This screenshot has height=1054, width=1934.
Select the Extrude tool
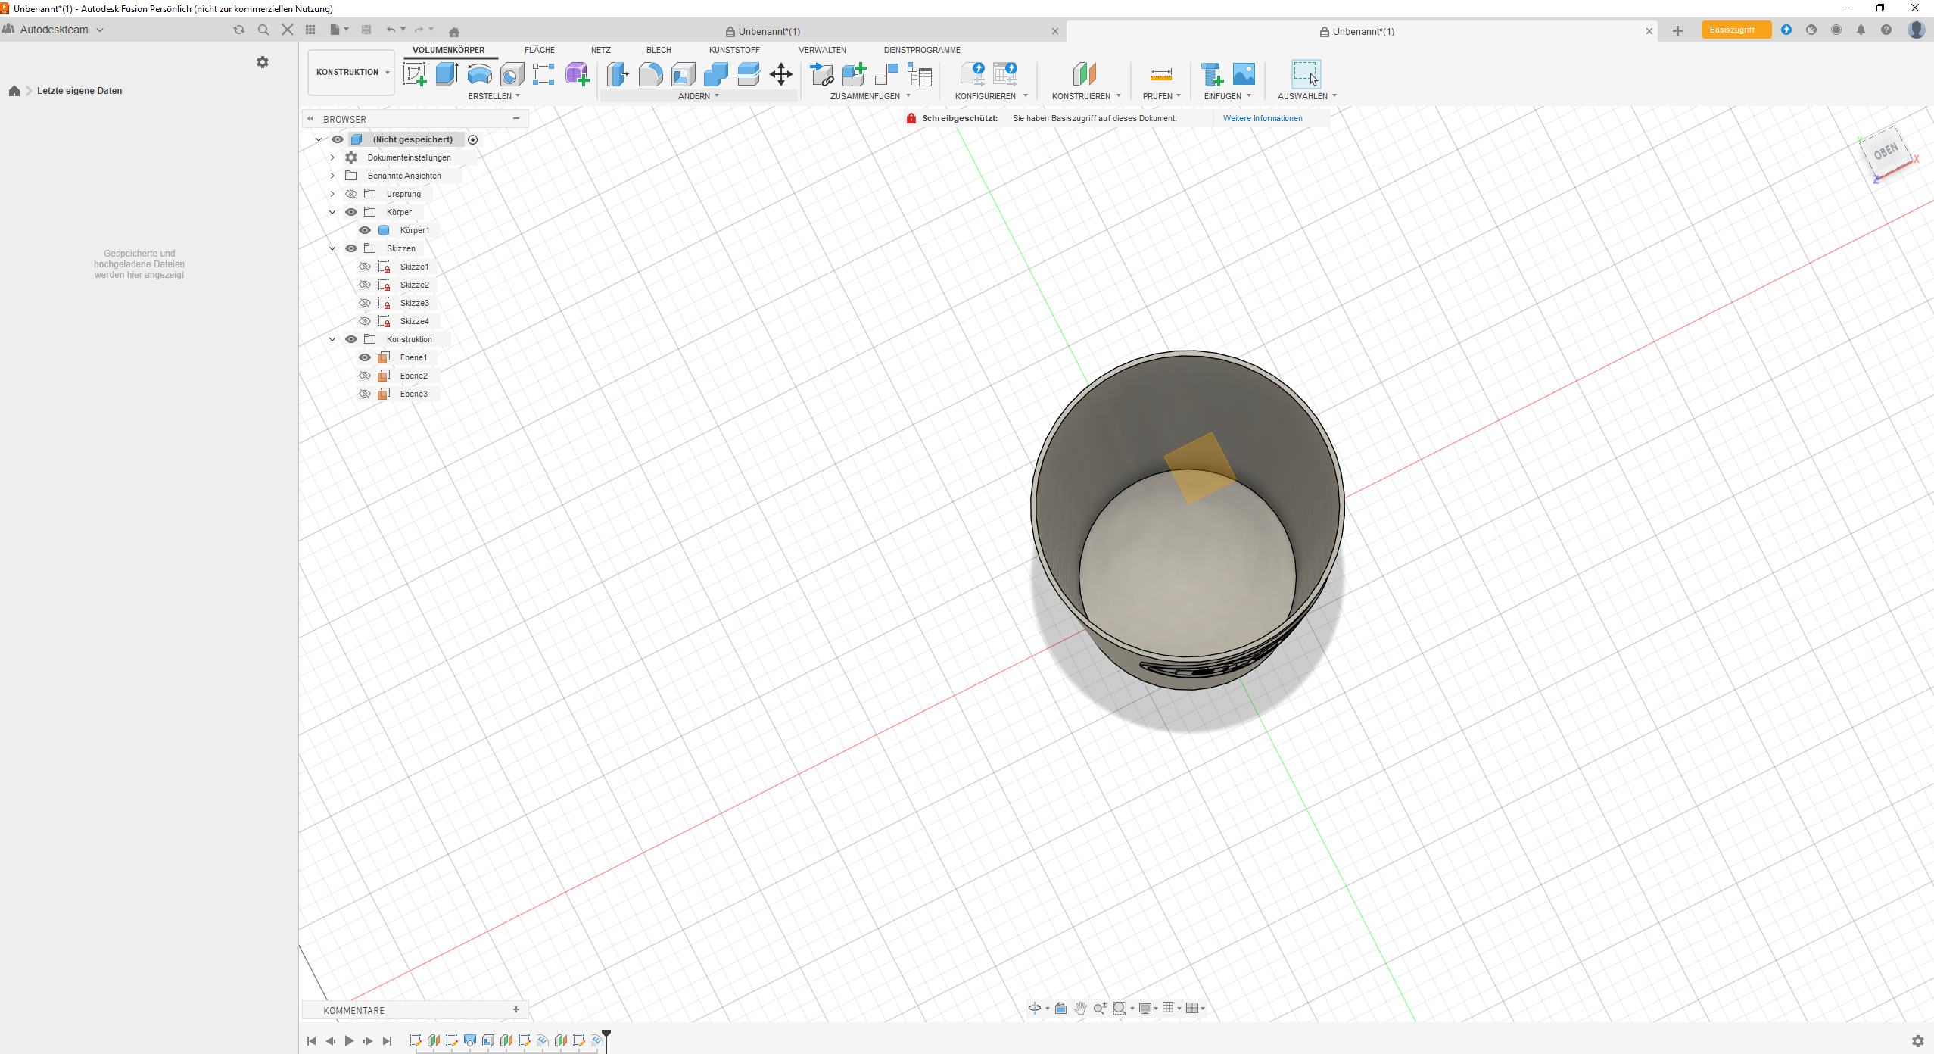[447, 74]
